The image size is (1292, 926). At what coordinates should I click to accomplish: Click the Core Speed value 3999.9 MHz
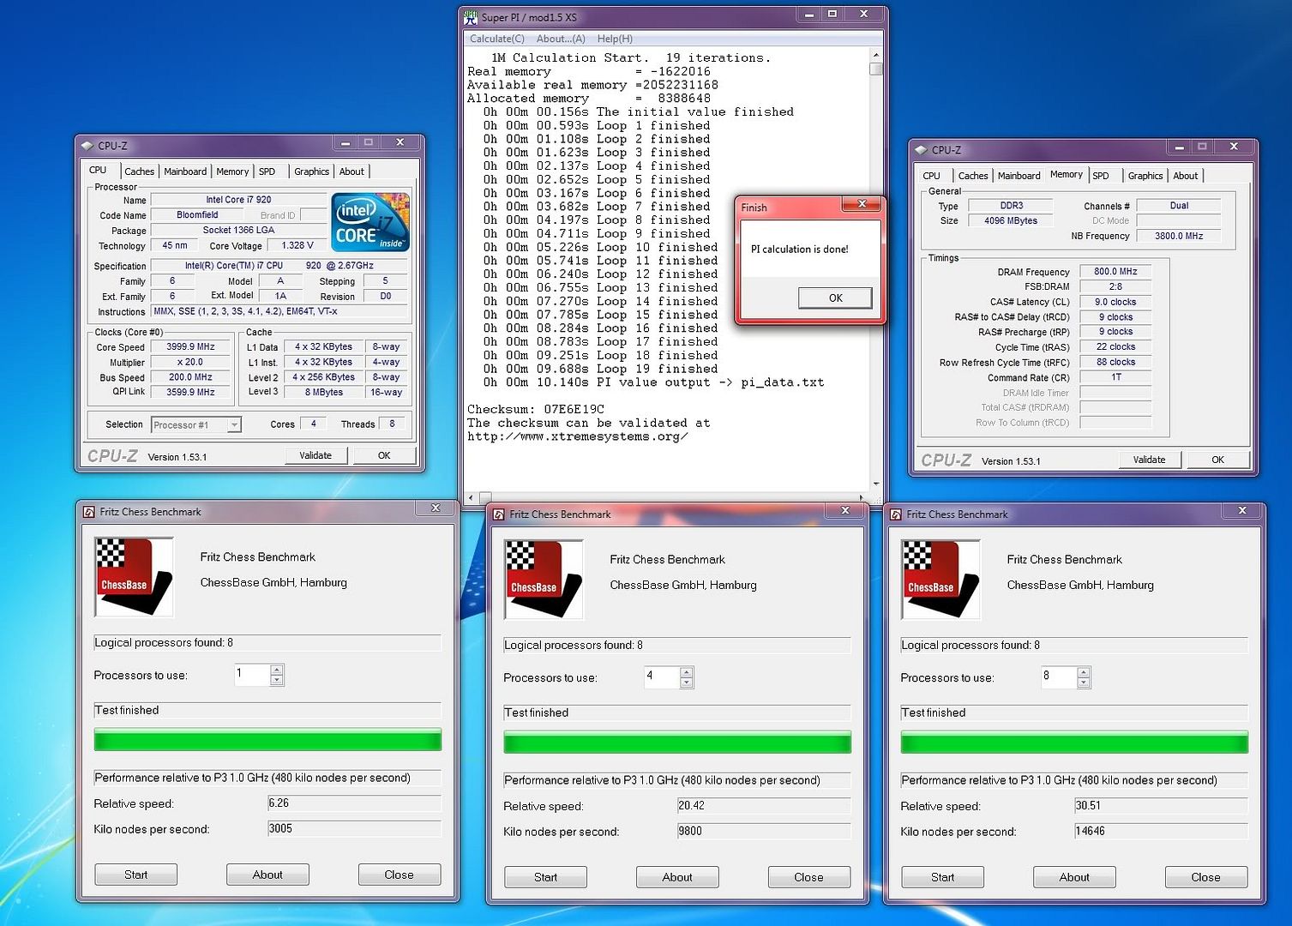coord(190,347)
